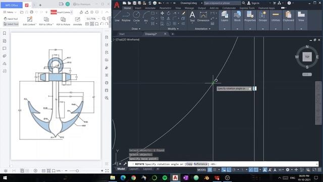Click the Copy option in command line
This screenshot has width=323, height=182.
pos(189,164)
